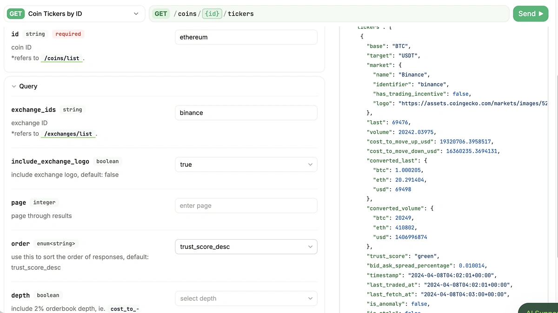Open the include_exchange_logo true dropdown

(246, 164)
